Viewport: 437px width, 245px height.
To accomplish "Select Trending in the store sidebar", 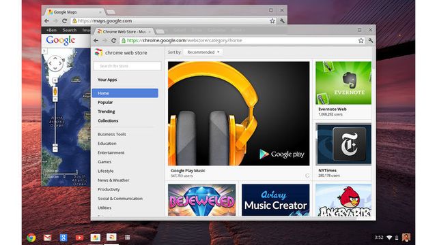I will pyautogui.click(x=107, y=112).
